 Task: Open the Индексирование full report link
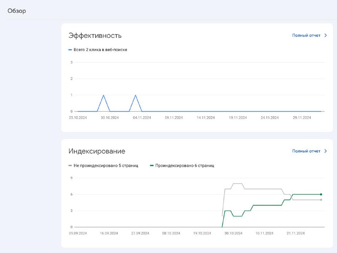[306, 151]
